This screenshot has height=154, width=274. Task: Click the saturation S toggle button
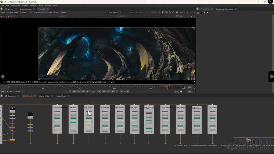(118, 16)
